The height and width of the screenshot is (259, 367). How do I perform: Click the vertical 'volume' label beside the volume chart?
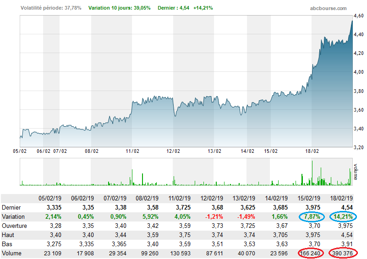click(x=356, y=172)
